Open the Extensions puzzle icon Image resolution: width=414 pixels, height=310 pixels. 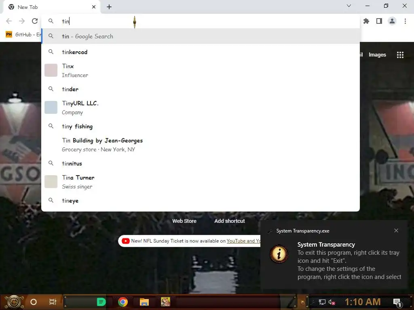click(x=366, y=21)
